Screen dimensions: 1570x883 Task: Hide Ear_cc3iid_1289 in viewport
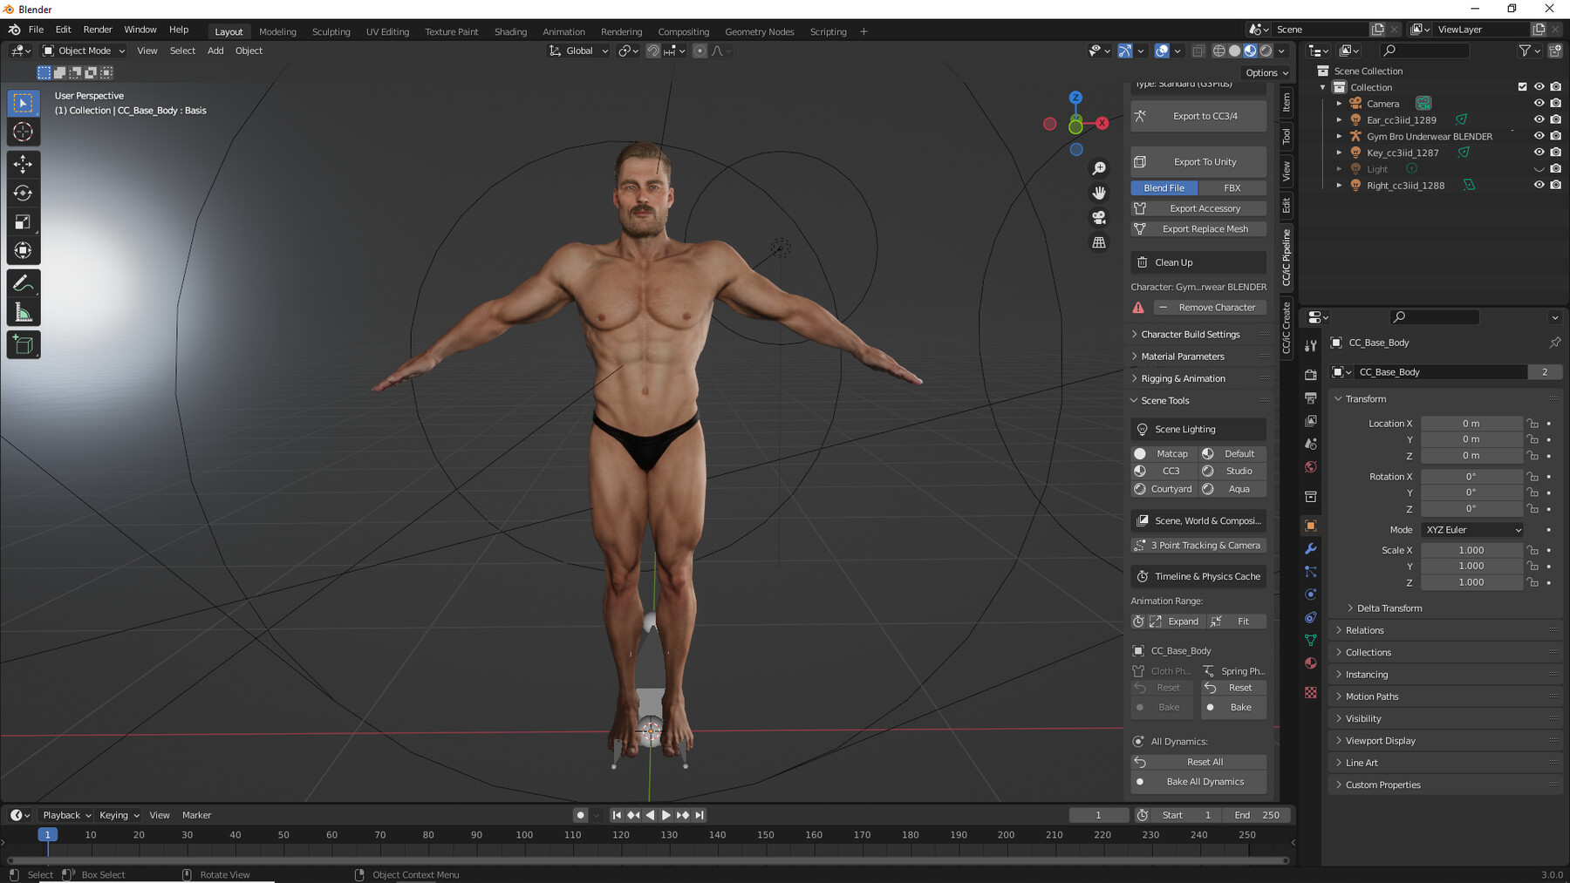[x=1539, y=119]
